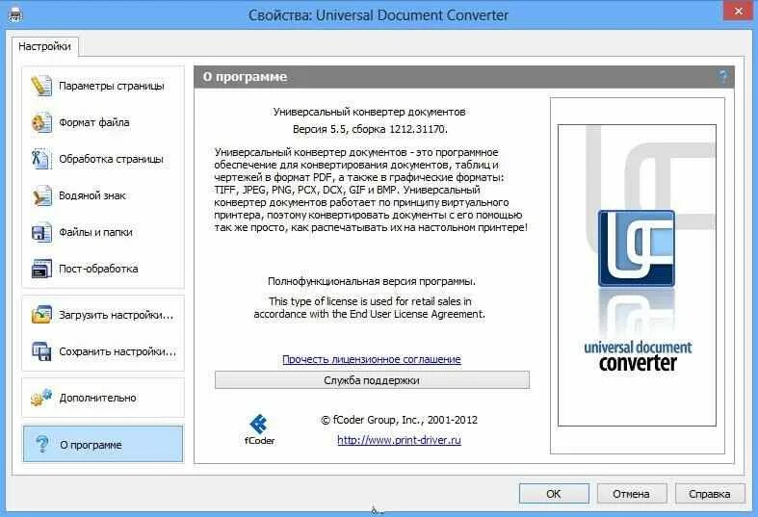Click the Universal Document Converter logo image
Image resolution: width=758 pixels, height=517 pixels.
637,275
